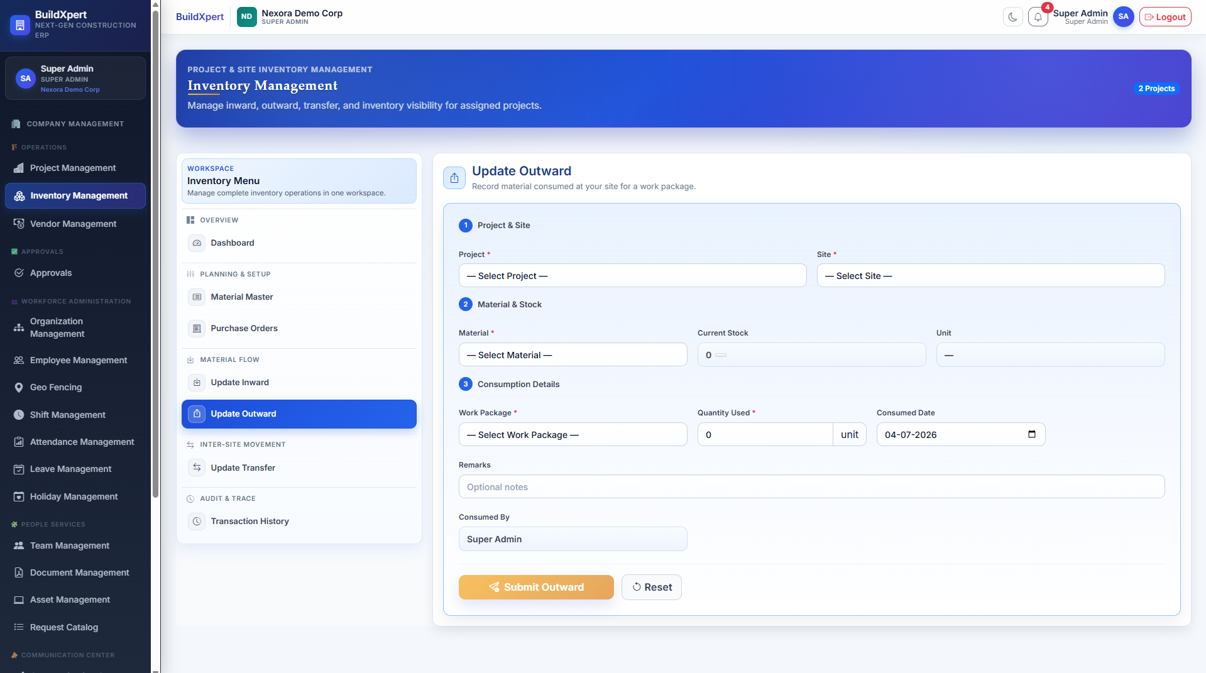
Task: Click Shift Management clock icon
Action: coord(19,415)
